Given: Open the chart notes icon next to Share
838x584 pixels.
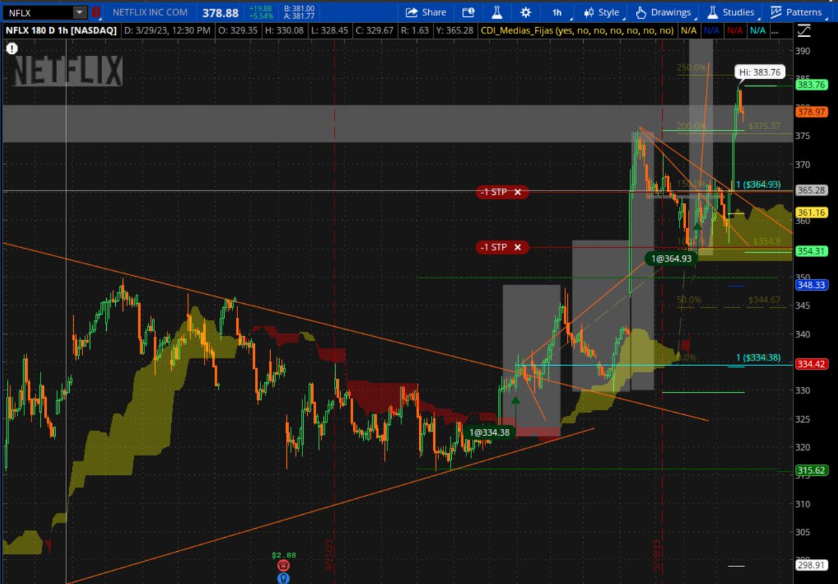Looking at the screenshot, I should 469,13.
